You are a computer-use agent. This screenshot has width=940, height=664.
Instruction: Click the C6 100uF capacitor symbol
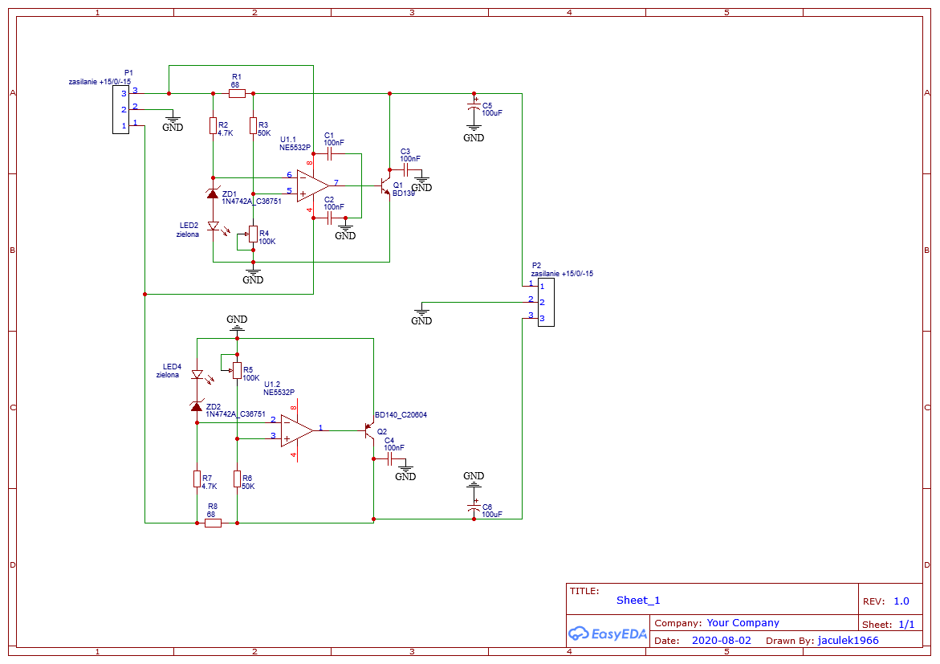pos(474,507)
